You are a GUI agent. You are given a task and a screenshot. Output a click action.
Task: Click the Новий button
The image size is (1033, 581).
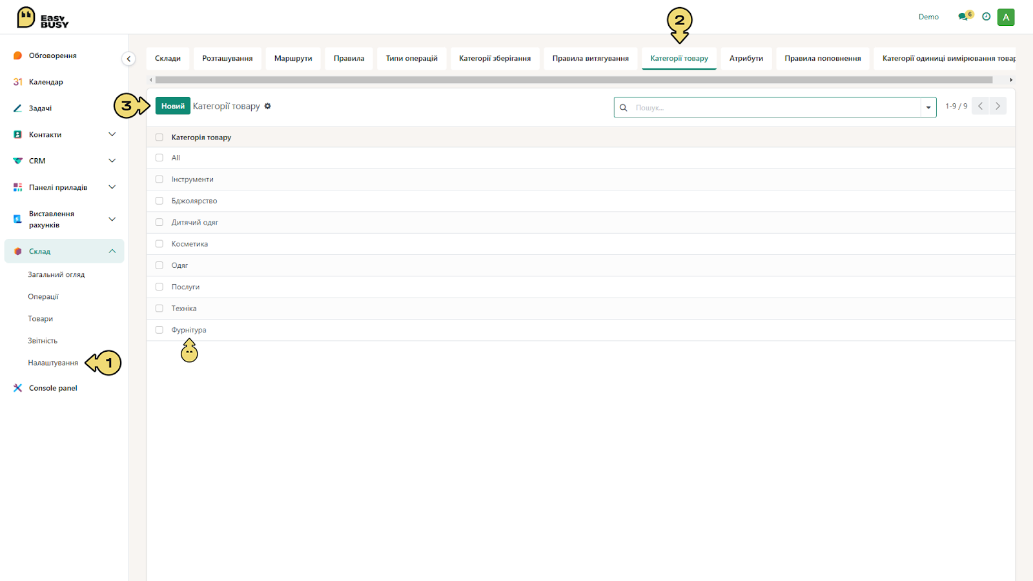click(173, 106)
